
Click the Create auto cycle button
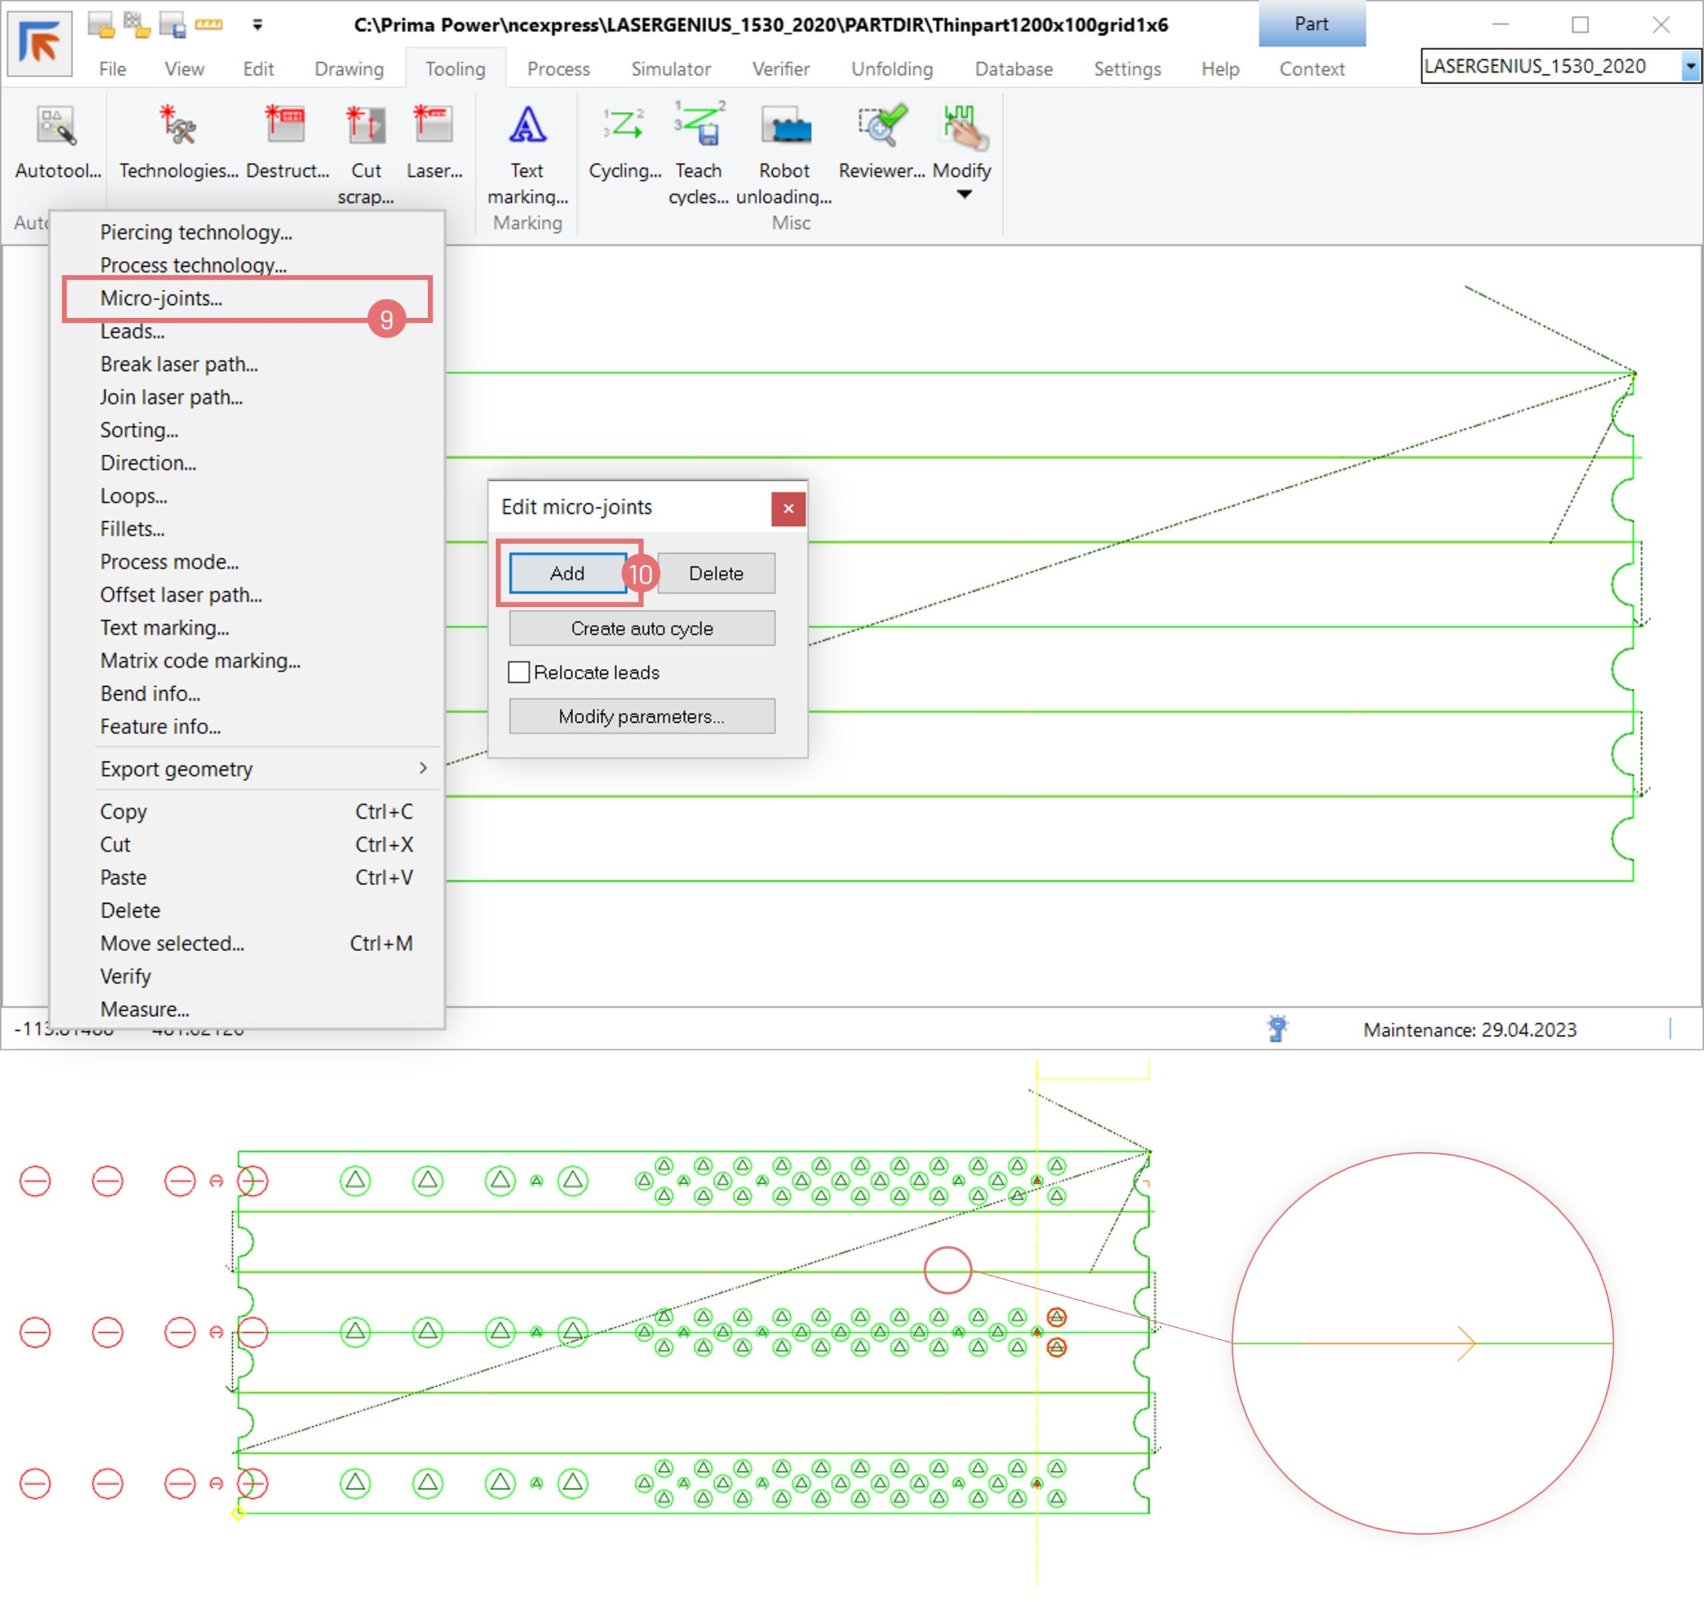pos(641,628)
